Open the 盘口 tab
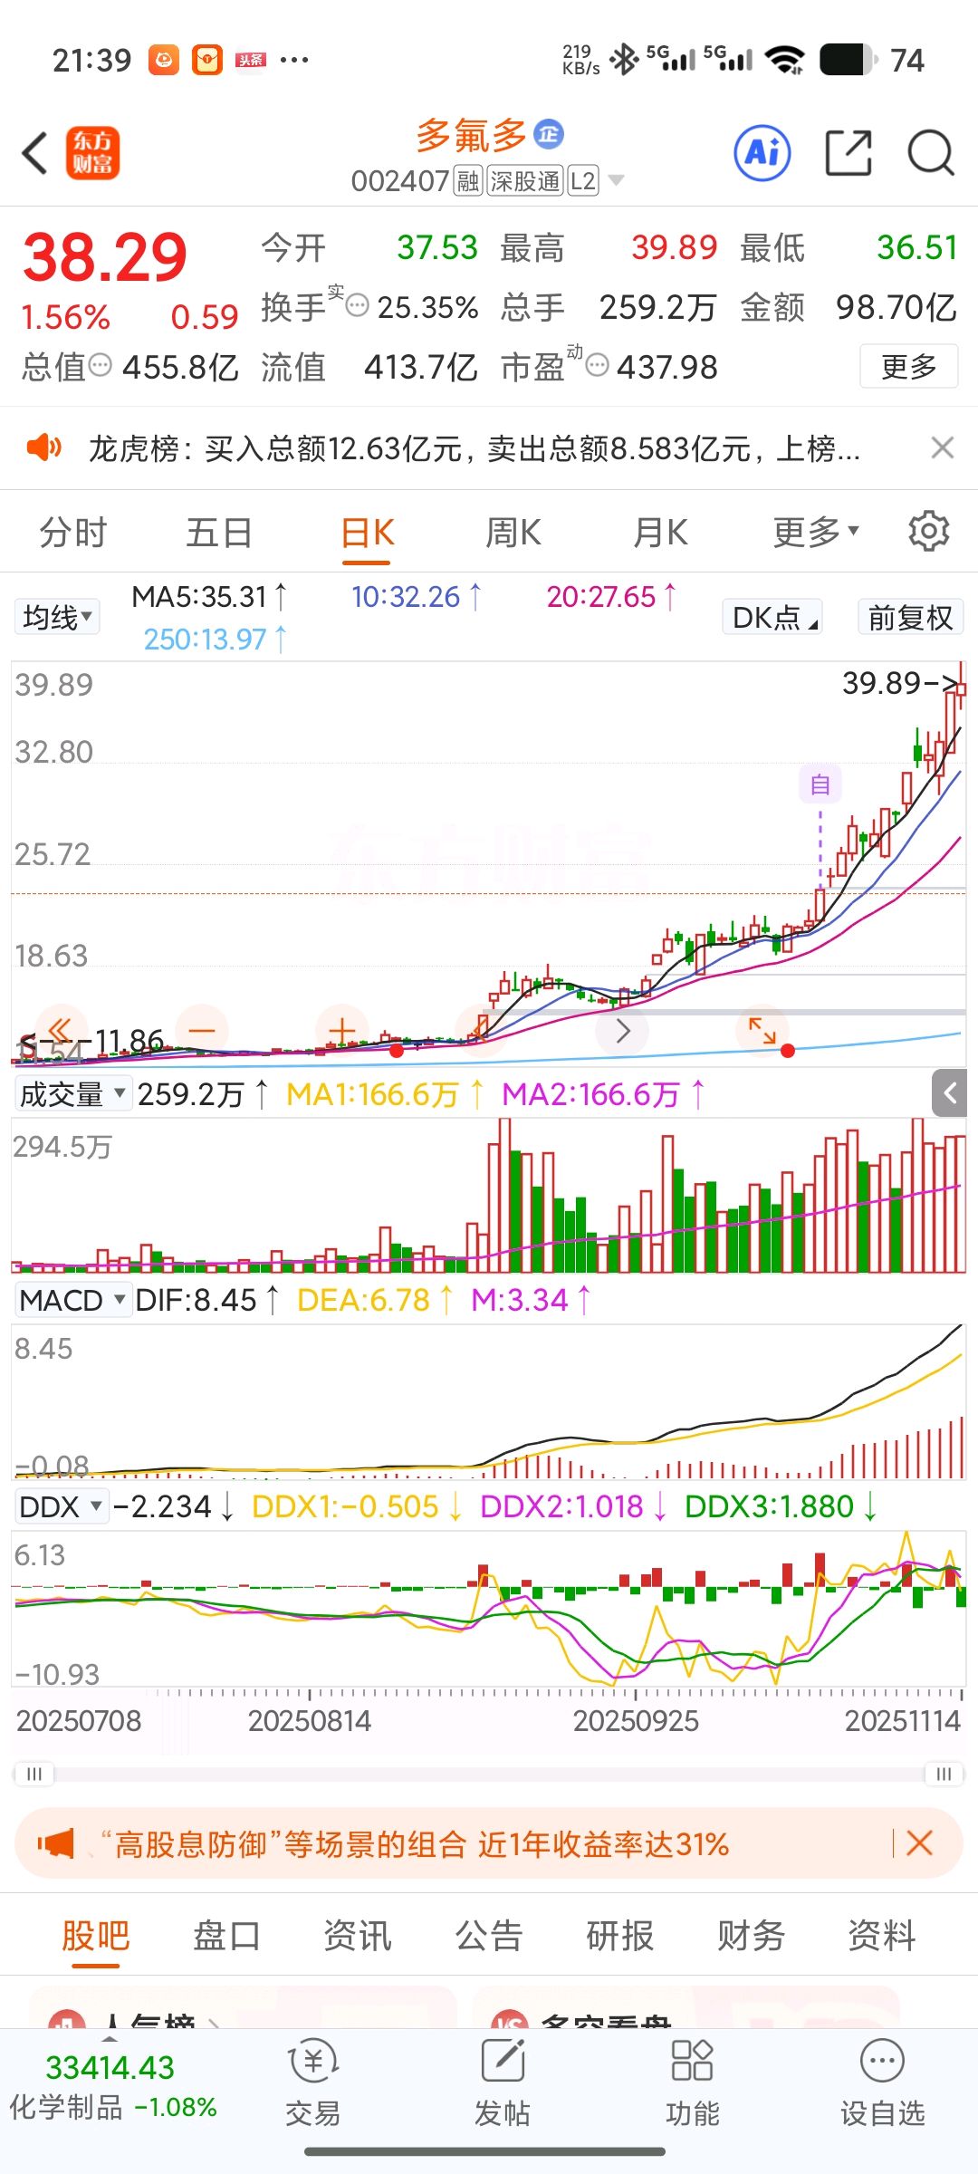Screen dimensions: 978x2174 click(226, 1935)
